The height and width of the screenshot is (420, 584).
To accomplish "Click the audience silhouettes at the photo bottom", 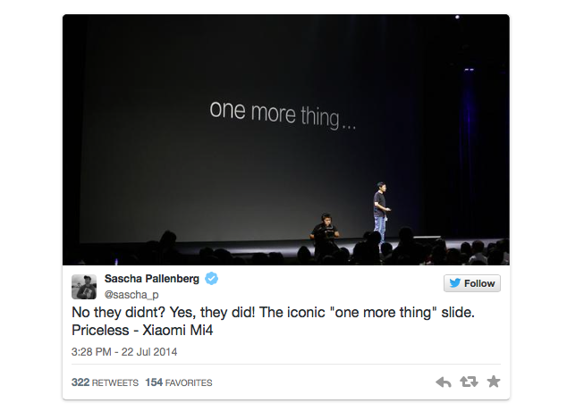I will [268, 250].
